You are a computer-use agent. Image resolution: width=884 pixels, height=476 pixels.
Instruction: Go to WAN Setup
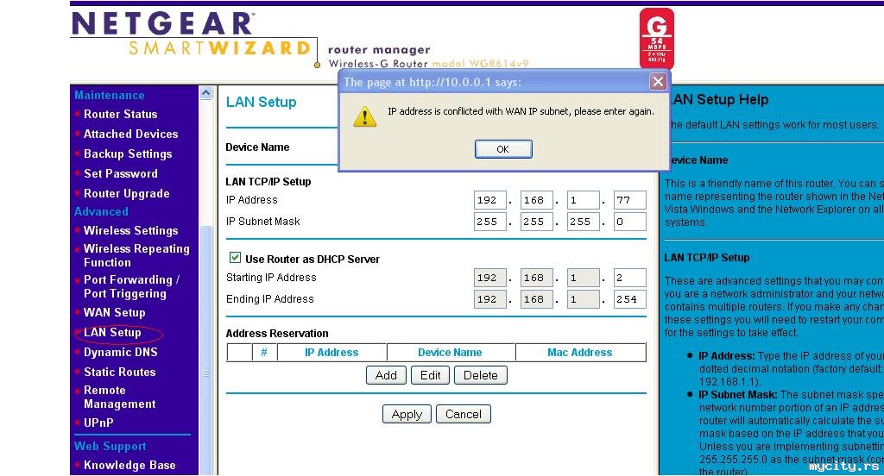(x=115, y=312)
